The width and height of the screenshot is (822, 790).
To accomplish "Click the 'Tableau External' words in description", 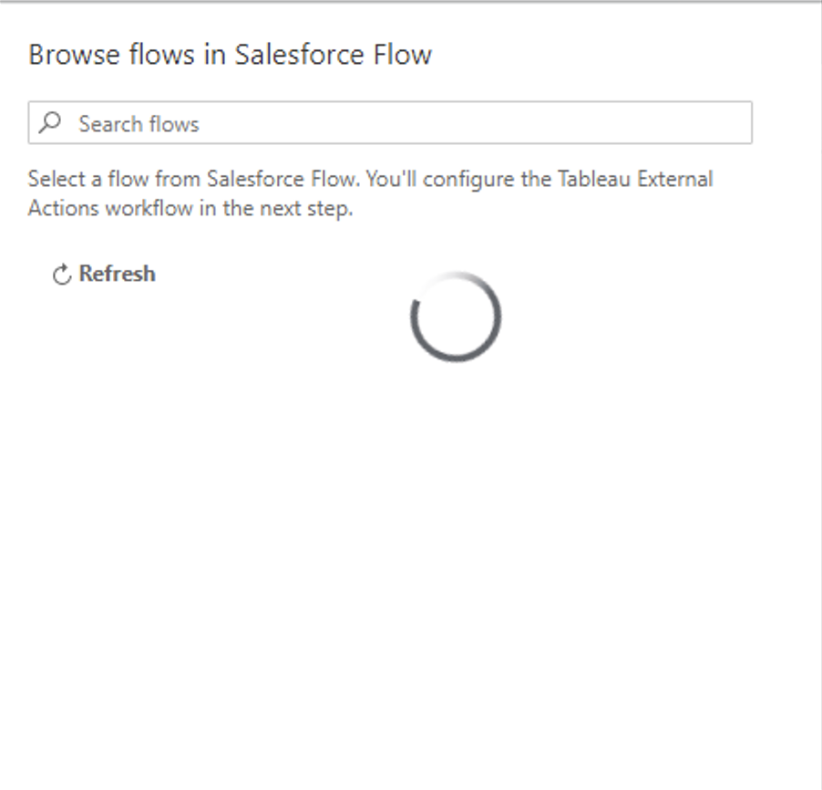I will coord(635,179).
